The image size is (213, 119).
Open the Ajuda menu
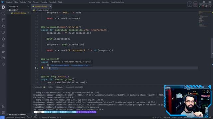click(x=60, y=2)
